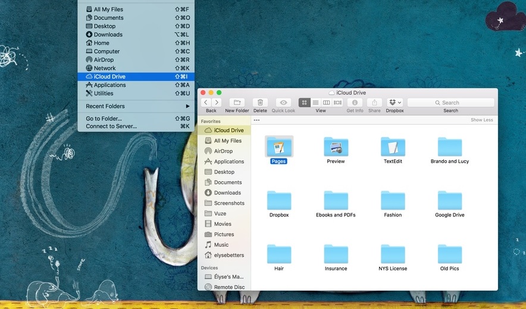Image resolution: width=526 pixels, height=309 pixels.
Task: Select the Old Pics folder
Action: coord(450,254)
